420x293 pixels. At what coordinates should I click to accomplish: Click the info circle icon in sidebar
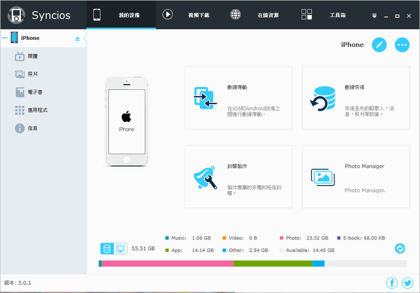pyautogui.click(x=19, y=128)
